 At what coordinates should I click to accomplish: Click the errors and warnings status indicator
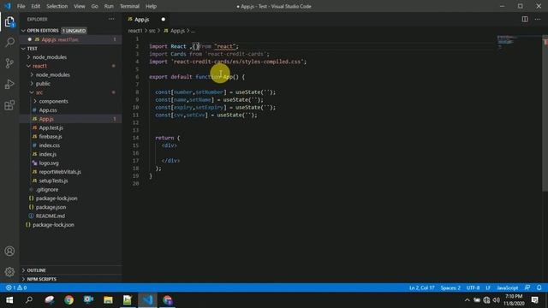16,287
